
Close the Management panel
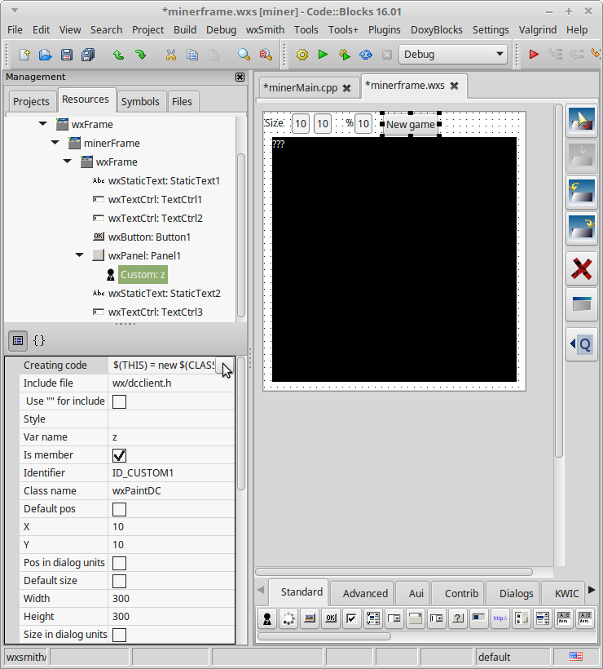[x=240, y=77]
